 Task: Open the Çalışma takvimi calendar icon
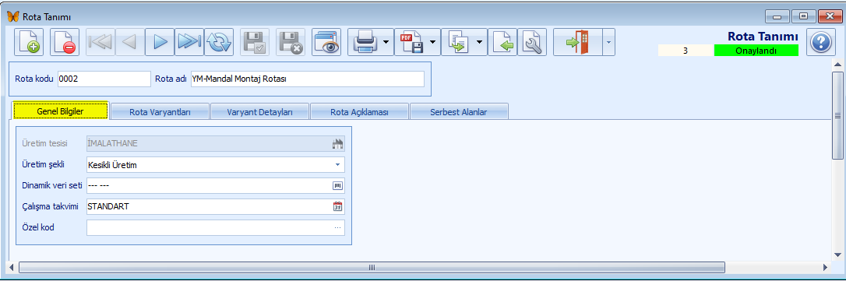pyautogui.click(x=338, y=206)
